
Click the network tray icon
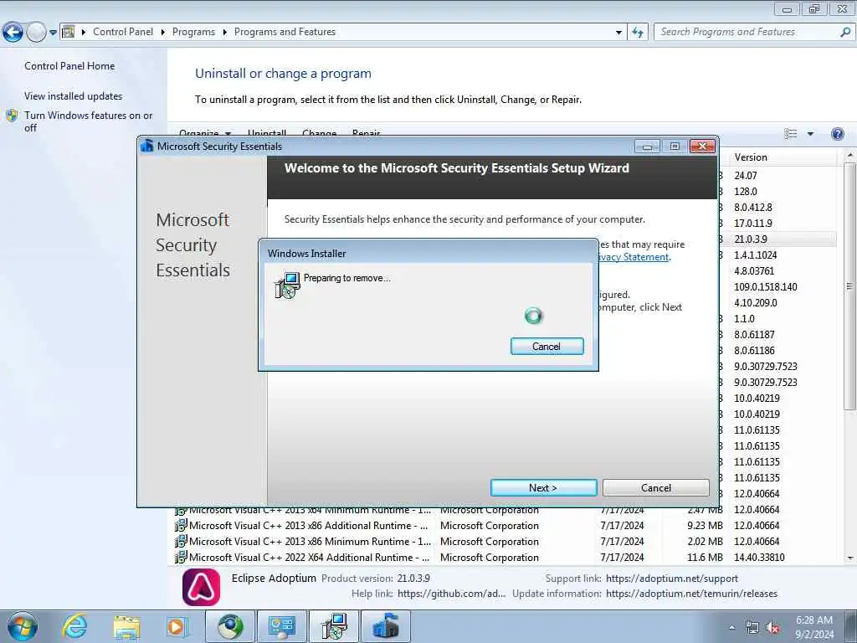[752, 627]
